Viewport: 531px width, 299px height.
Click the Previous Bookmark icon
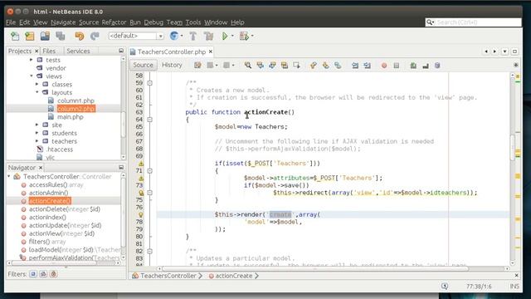click(314, 65)
